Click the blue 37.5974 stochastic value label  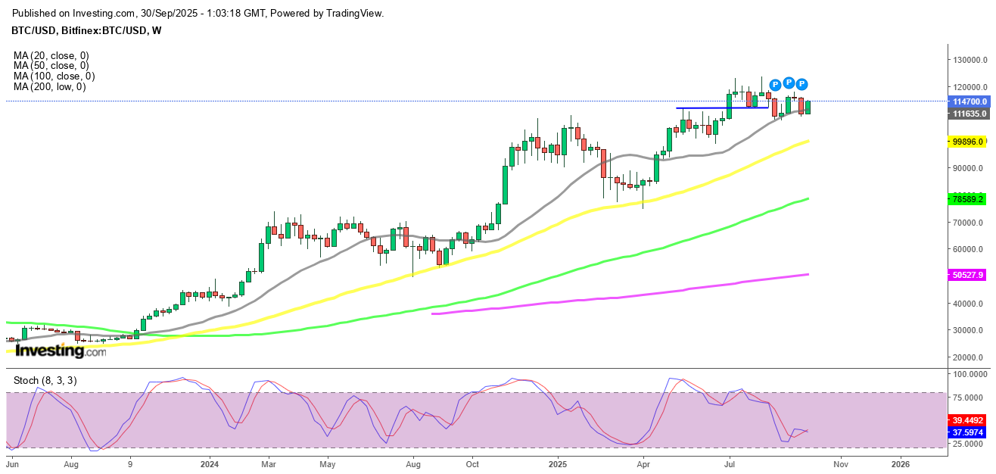(969, 432)
